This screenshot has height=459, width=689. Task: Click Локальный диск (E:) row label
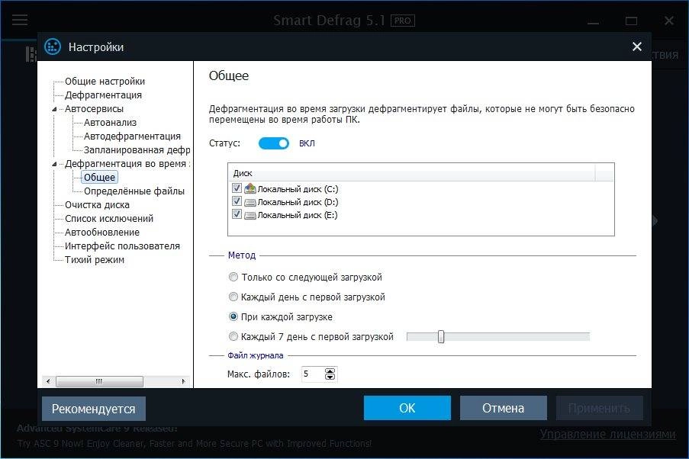pos(298,215)
